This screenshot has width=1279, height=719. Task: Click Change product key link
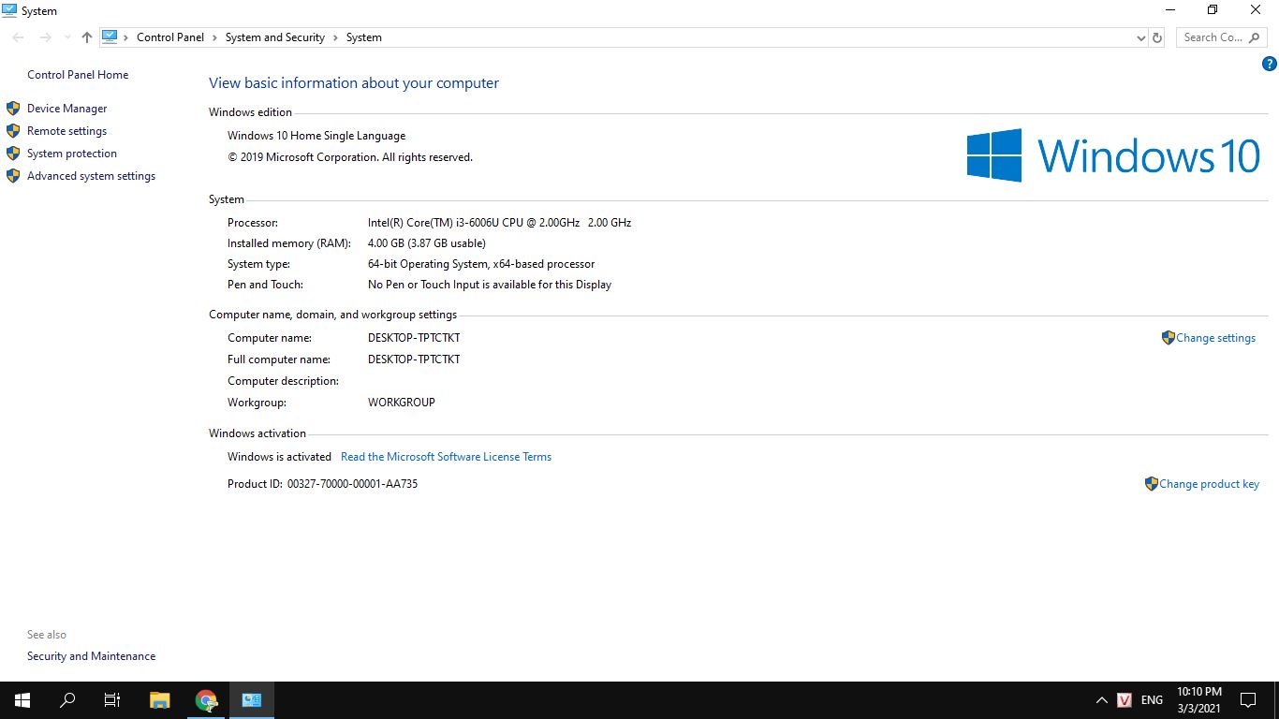click(x=1208, y=484)
